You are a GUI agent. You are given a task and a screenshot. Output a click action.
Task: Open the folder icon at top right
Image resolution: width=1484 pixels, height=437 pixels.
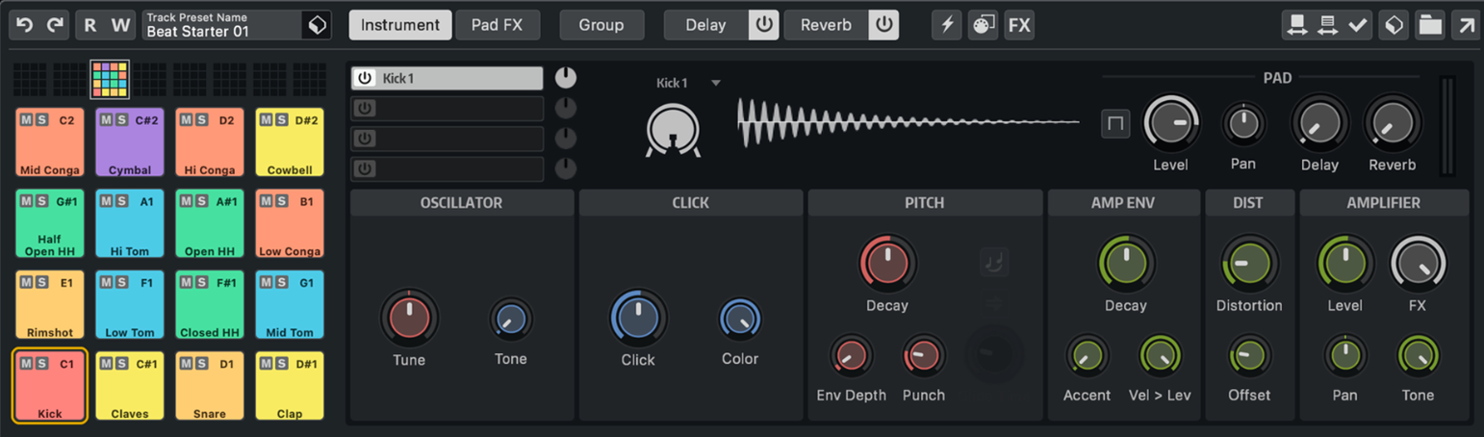(1430, 25)
